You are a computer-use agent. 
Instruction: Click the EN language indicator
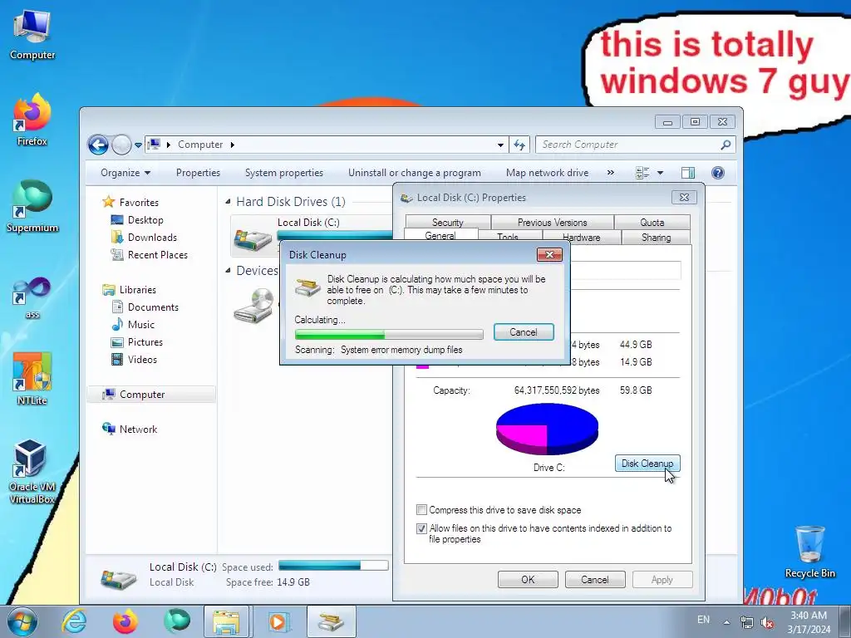[x=703, y=620]
